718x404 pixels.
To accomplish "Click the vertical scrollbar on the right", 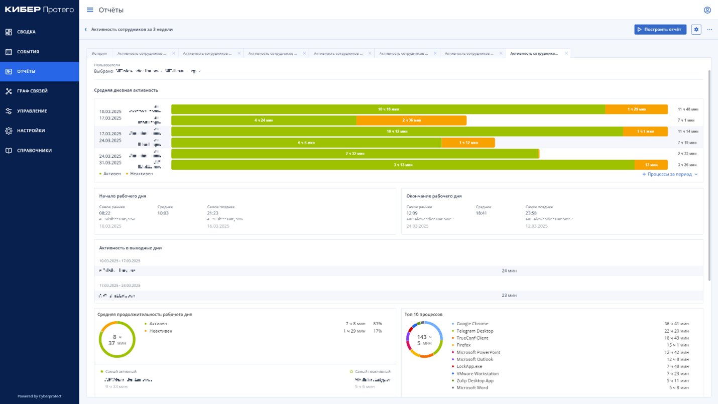I will click(709, 176).
